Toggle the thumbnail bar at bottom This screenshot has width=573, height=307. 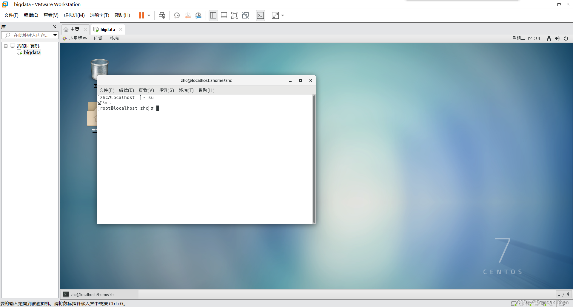pos(224,15)
